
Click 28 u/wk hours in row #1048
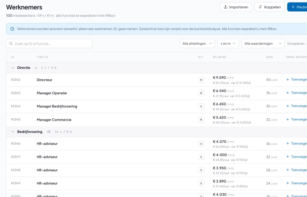[x=272, y=170]
